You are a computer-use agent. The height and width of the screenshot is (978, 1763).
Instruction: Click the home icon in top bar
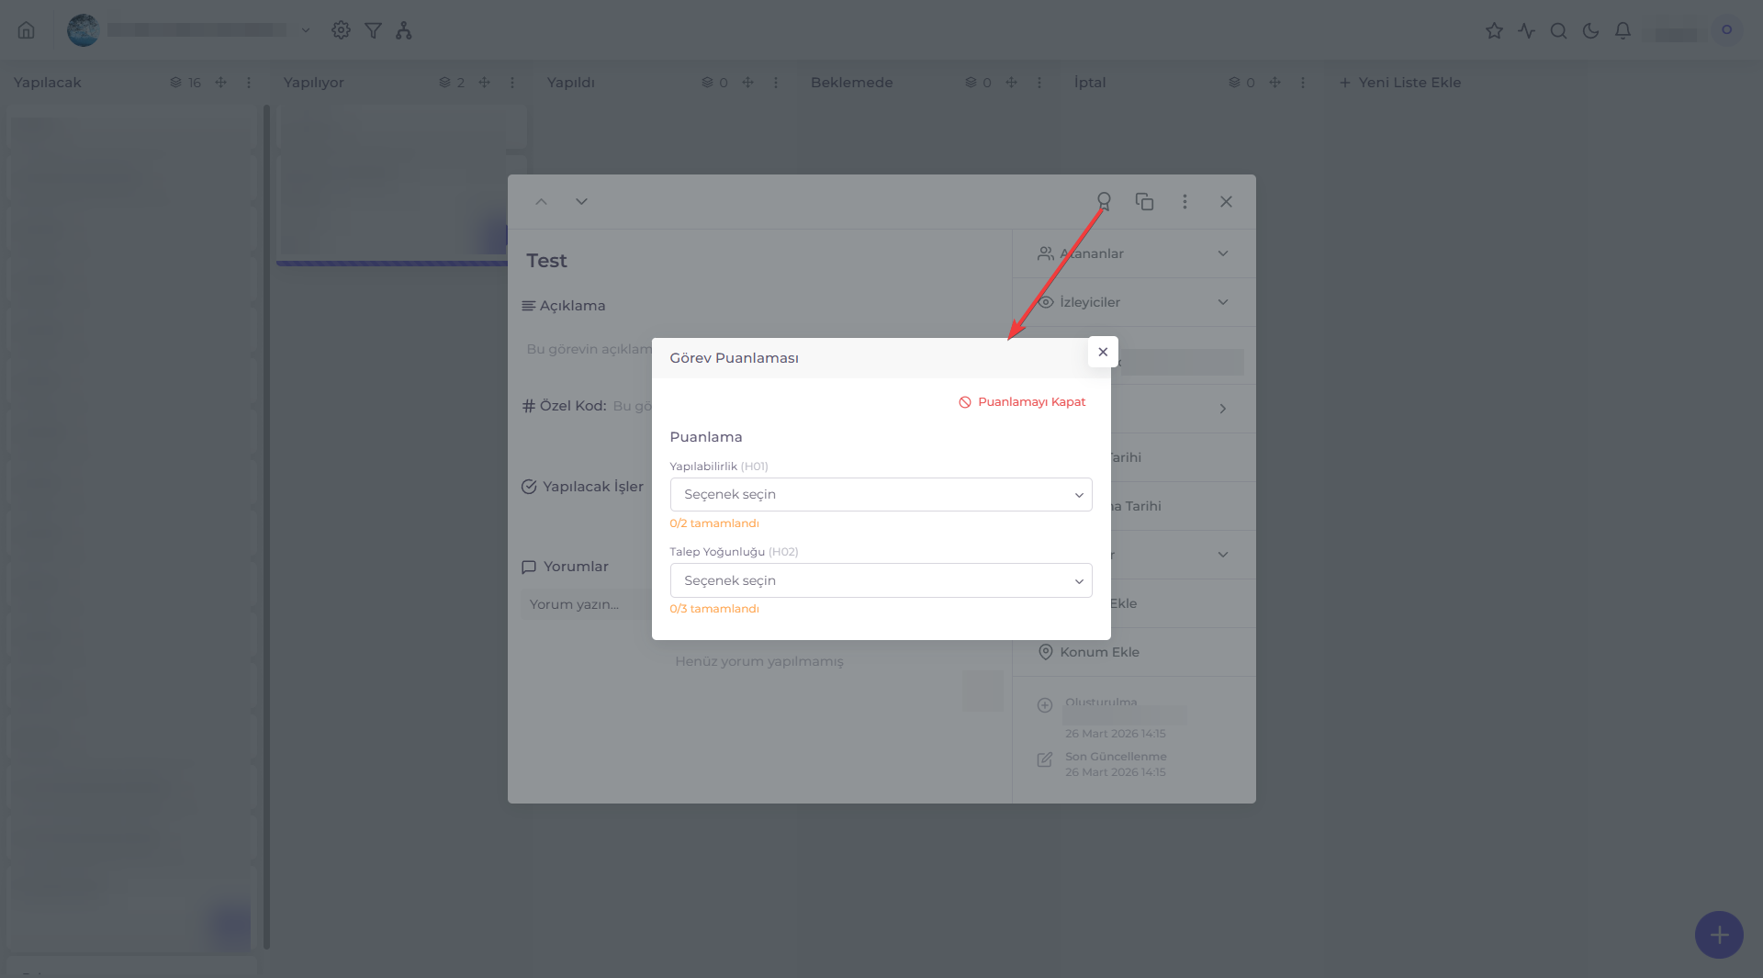pos(27,30)
